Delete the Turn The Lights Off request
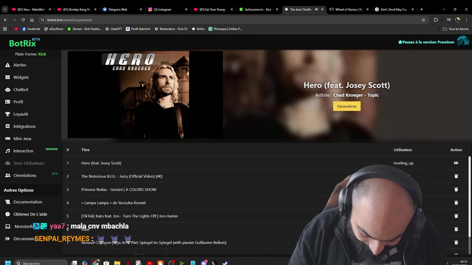 (456, 216)
